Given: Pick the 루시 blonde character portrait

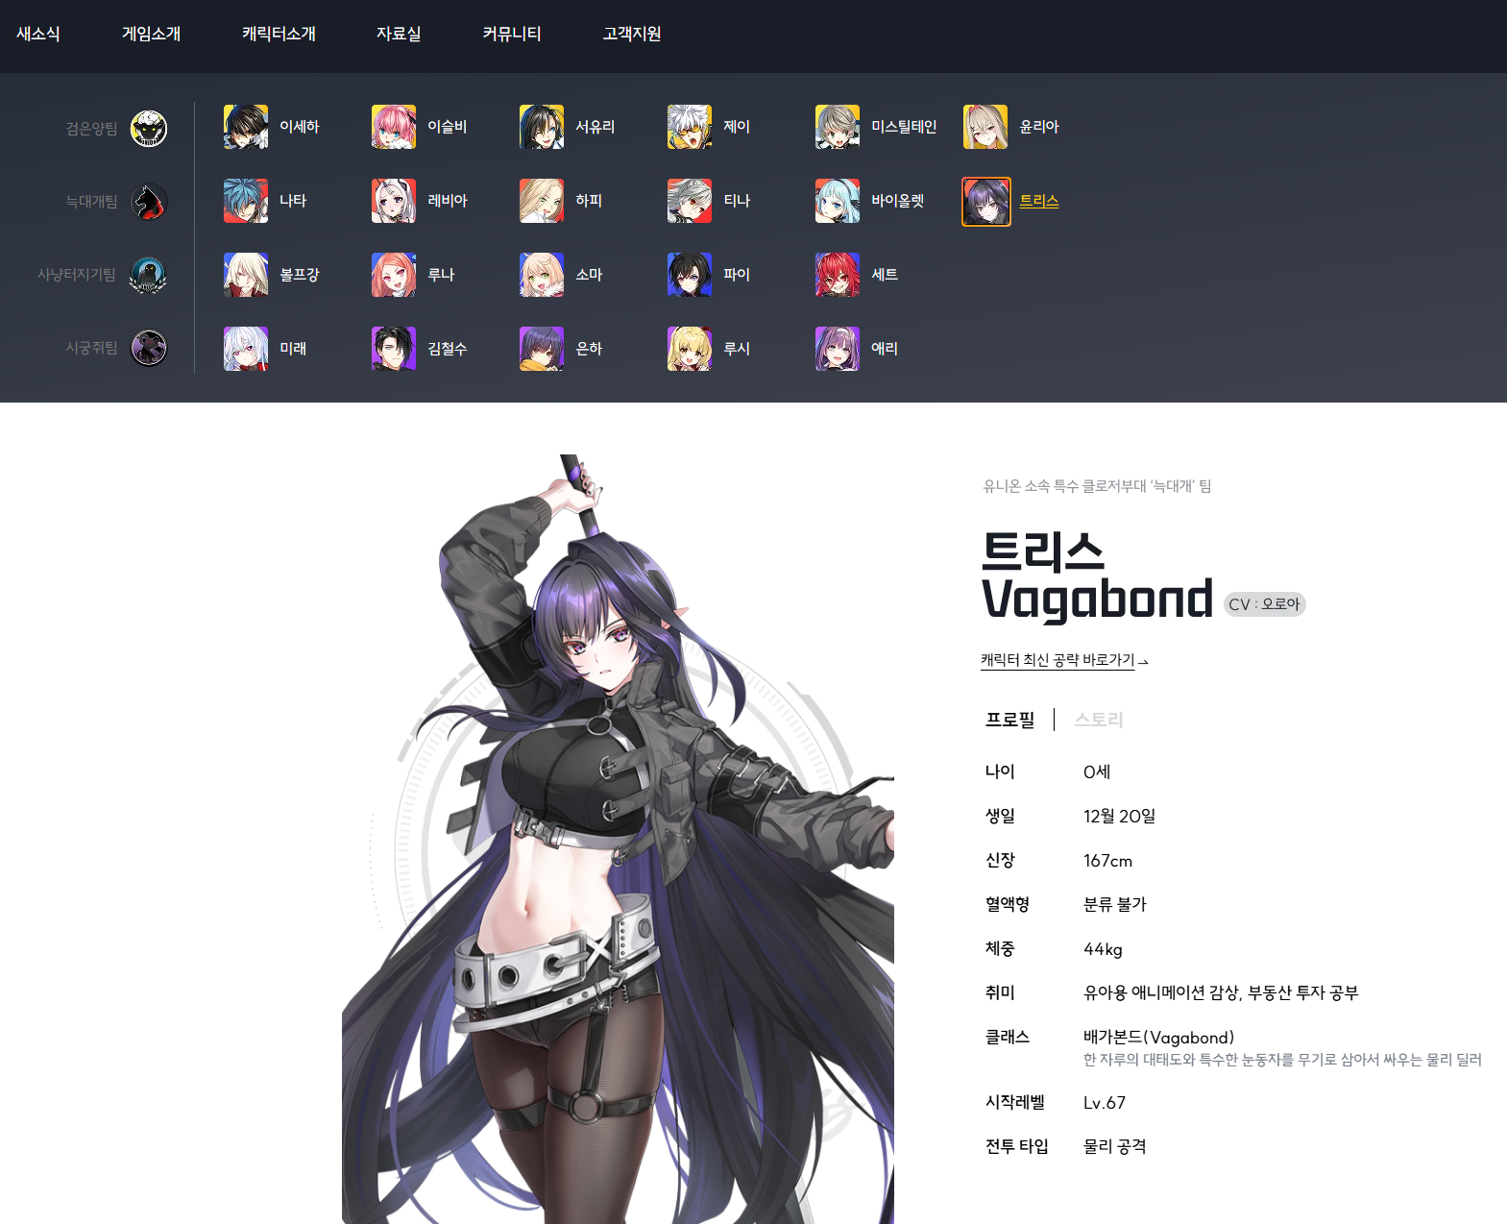Looking at the screenshot, I should [x=690, y=349].
